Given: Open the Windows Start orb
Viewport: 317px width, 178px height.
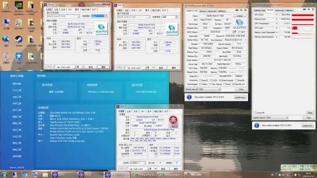Looking at the screenshot, I should [x=4, y=174].
